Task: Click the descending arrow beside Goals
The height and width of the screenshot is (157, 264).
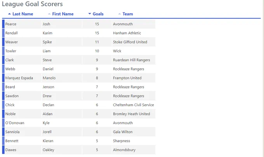Action: 90,14
